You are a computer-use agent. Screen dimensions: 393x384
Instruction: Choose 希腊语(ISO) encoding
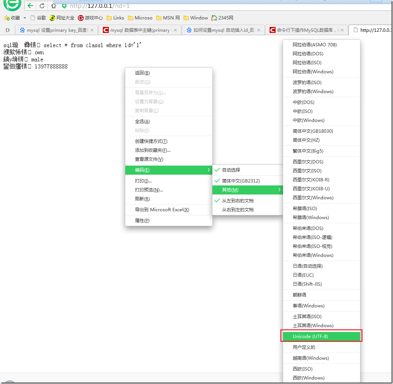pos(322,209)
